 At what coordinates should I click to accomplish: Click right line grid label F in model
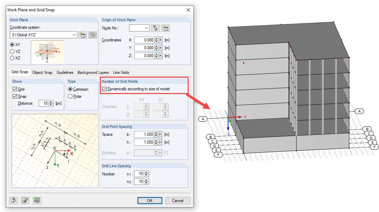click(x=375, y=147)
